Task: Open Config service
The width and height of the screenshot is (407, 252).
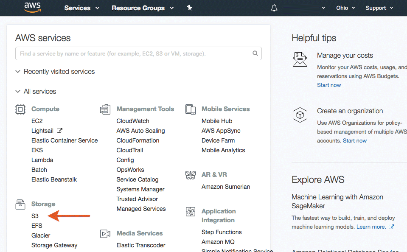Action: 125,160
